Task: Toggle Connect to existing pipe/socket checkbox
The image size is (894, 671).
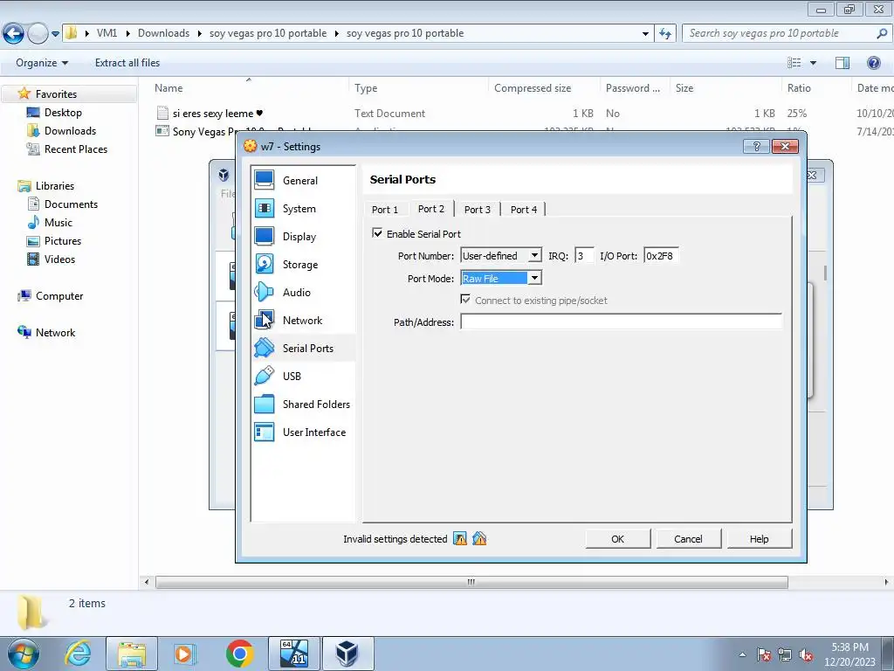Action: click(466, 300)
